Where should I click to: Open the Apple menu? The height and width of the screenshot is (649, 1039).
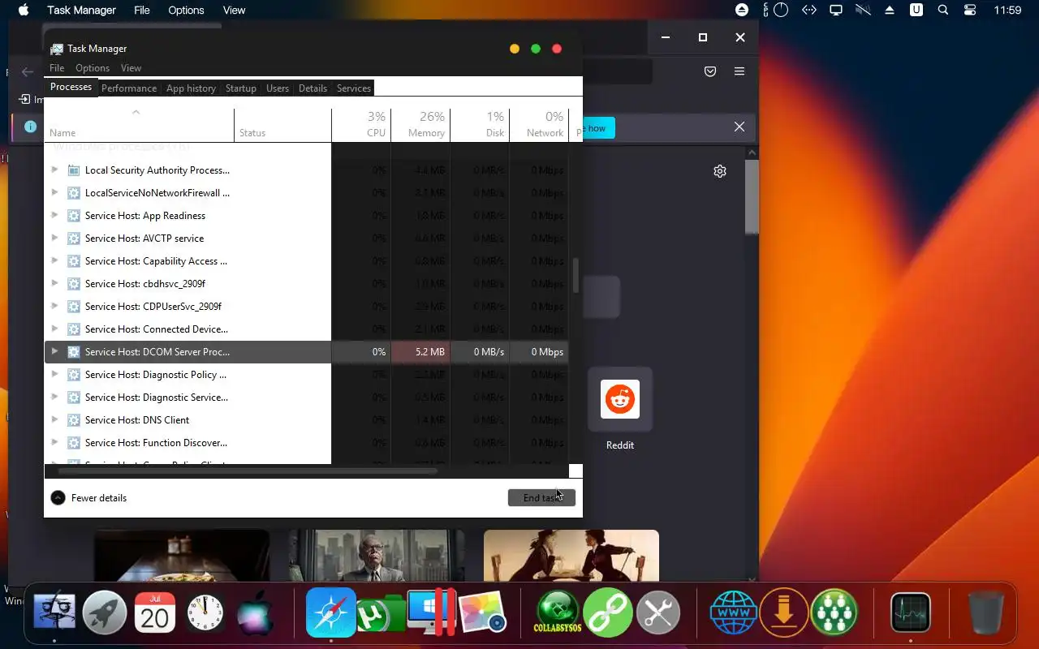click(x=24, y=11)
